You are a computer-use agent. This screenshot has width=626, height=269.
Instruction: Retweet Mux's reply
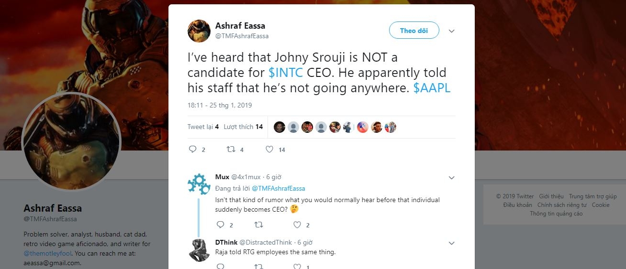258,225
